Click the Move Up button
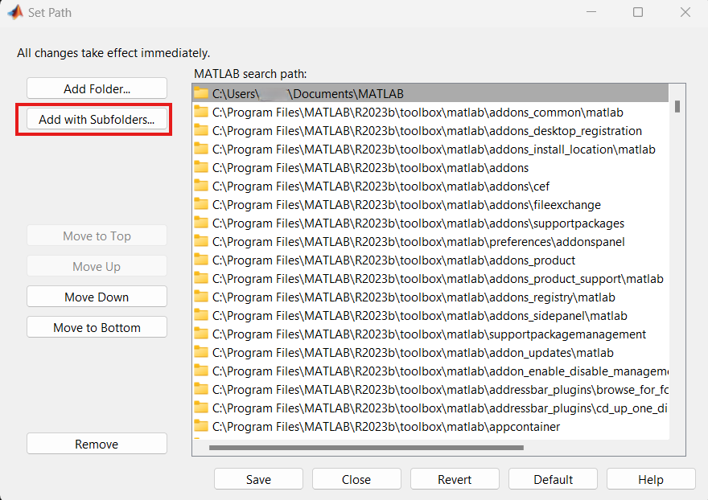708x500 pixels. coord(97,266)
